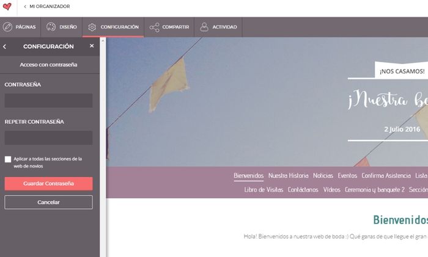The image size is (428, 257).
Task: Open the Actividad tab
Action: click(218, 27)
